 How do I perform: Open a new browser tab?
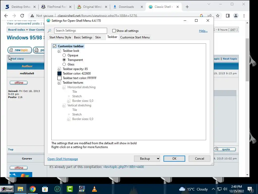tap(187, 7)
